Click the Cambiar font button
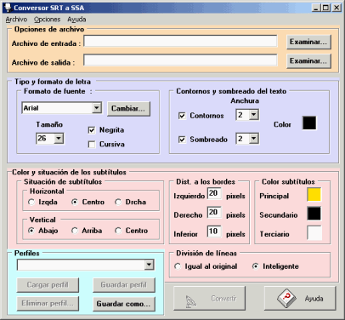345x320 pixels. [128, 109]
